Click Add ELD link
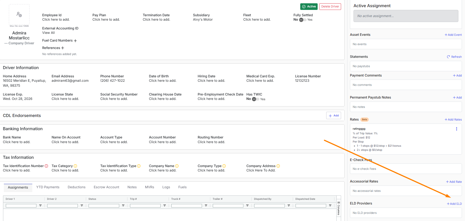 click(454, 204)
